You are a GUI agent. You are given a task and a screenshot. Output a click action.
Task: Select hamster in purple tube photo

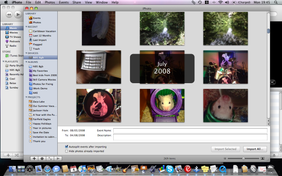162,106
